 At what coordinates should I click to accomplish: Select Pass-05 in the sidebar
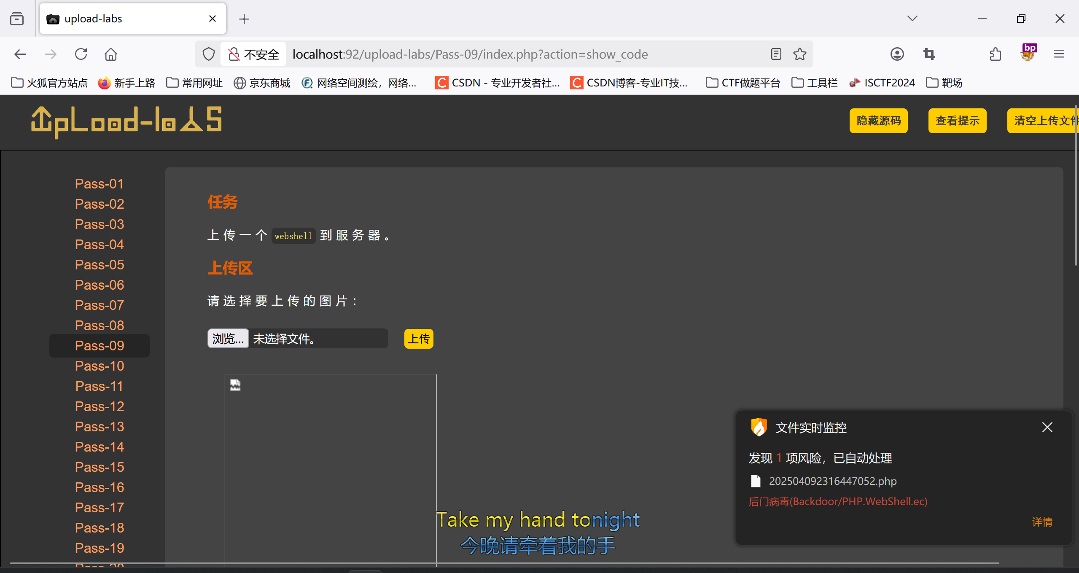pyautogui.click(x=100, y=265)
